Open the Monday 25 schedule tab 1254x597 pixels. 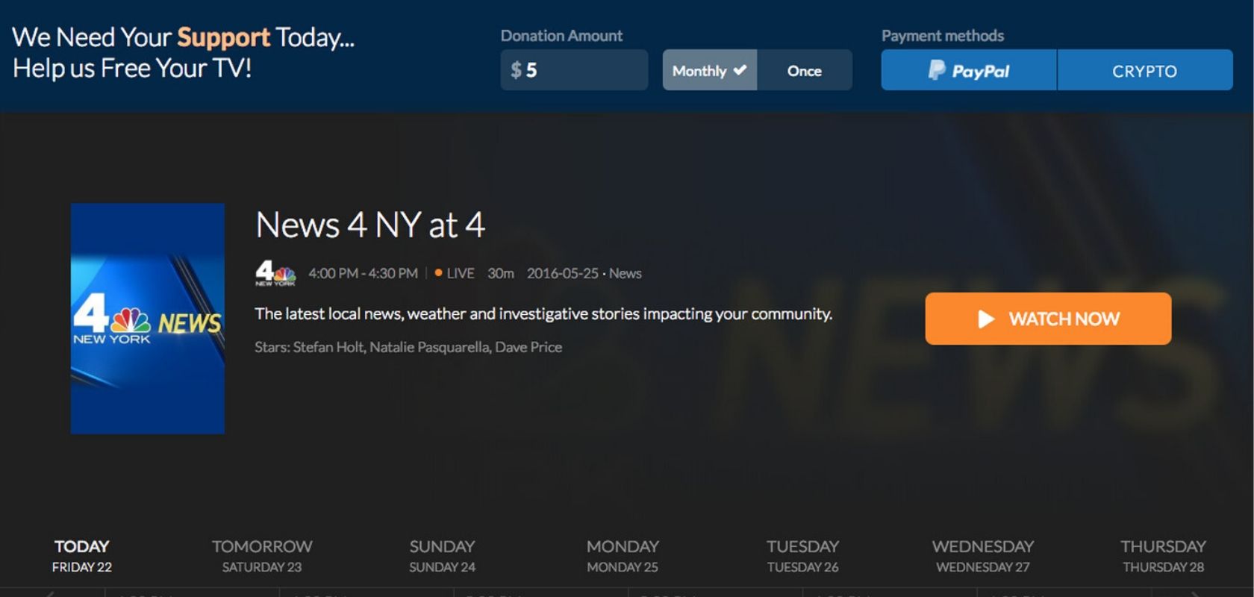pos(623,556)
